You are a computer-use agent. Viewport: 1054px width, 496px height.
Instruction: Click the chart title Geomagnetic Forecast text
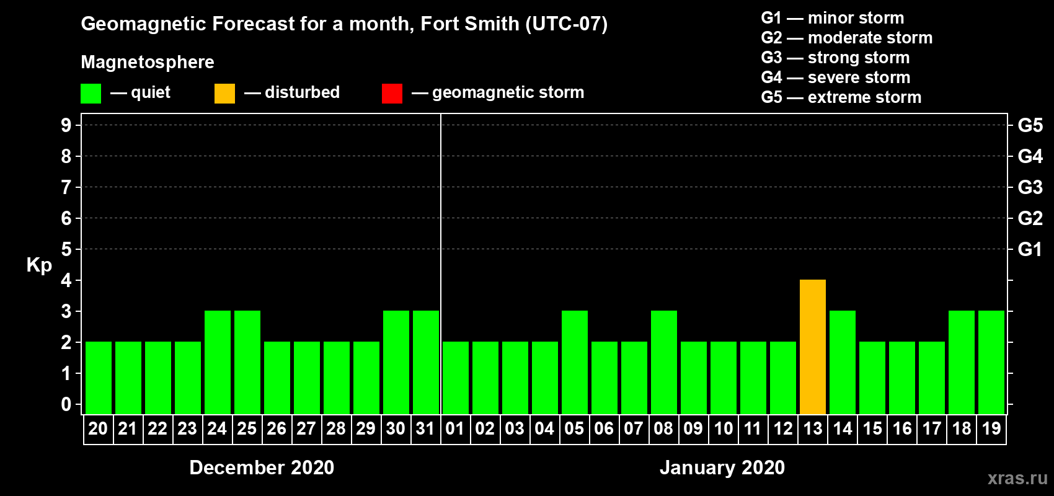click(x=344, y=24)
